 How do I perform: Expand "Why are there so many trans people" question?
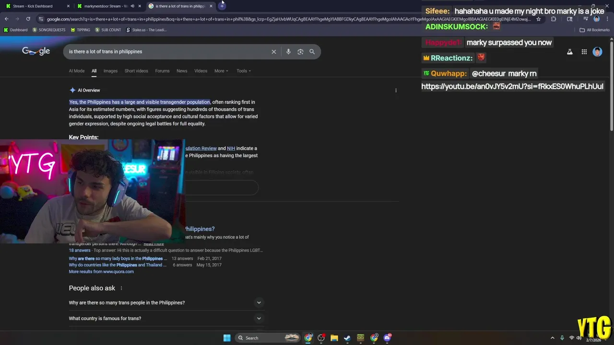166,303
